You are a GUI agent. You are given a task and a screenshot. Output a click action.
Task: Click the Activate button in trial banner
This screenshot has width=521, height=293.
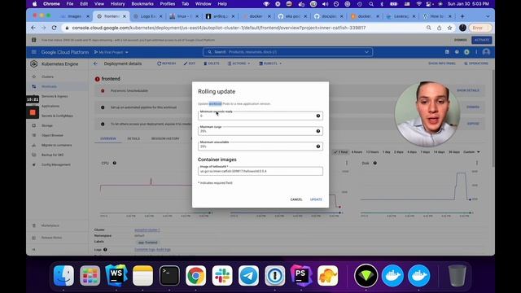(x=481, y=40)
